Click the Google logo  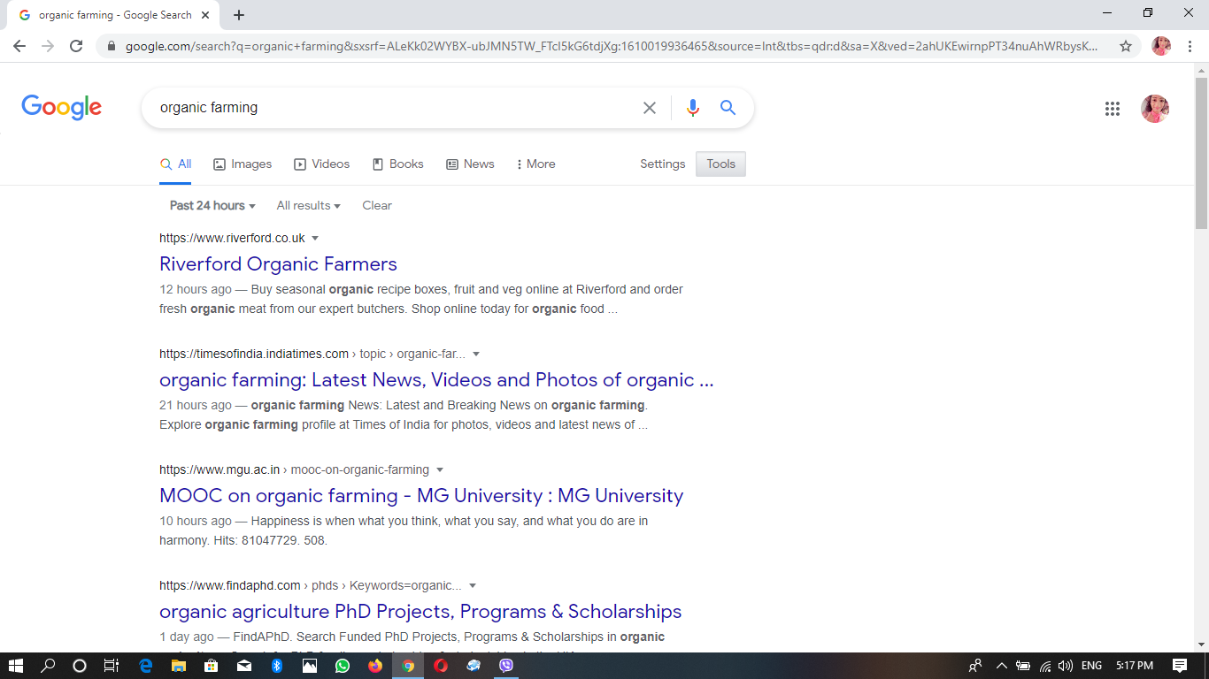62,108
